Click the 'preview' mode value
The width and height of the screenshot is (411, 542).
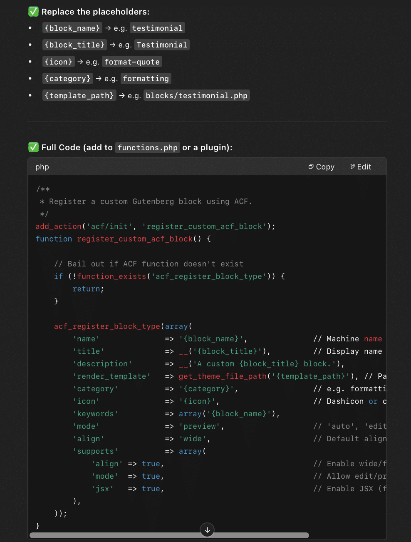tap(200, 426)
